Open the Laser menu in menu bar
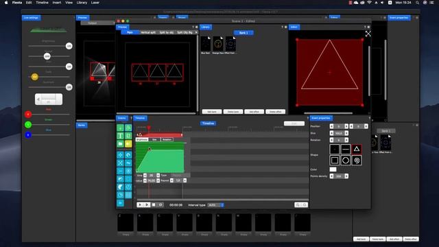 pyautogui.click(x=95, y=3)
